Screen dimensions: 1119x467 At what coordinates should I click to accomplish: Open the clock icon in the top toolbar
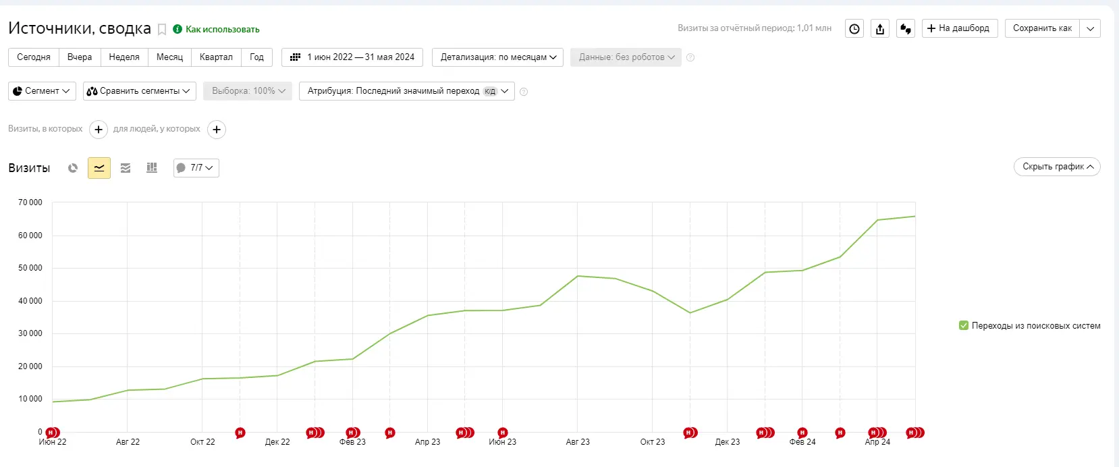coord(854,29)
